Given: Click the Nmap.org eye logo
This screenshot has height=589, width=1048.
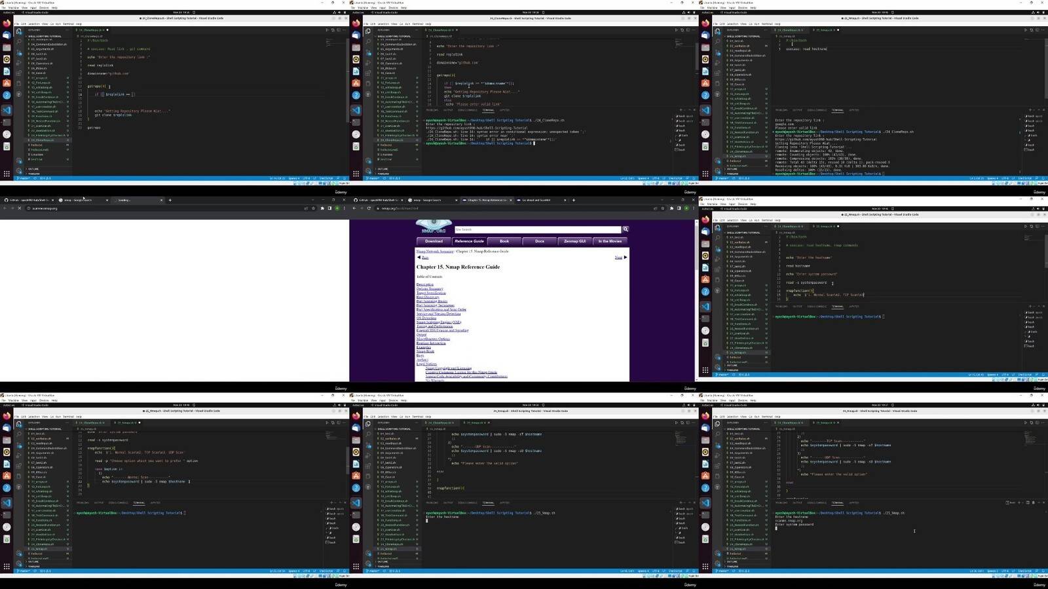Looking at the screenshot, I should (434, 227).
